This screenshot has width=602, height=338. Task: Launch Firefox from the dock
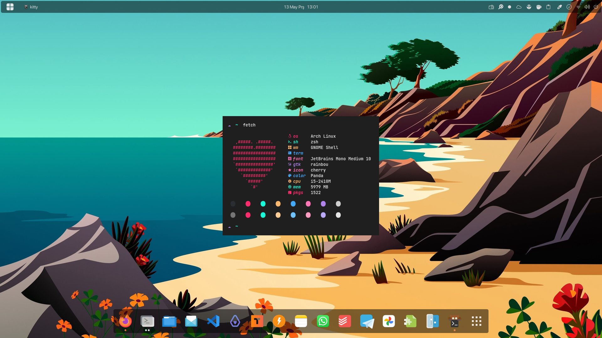(x=125, y=321)
